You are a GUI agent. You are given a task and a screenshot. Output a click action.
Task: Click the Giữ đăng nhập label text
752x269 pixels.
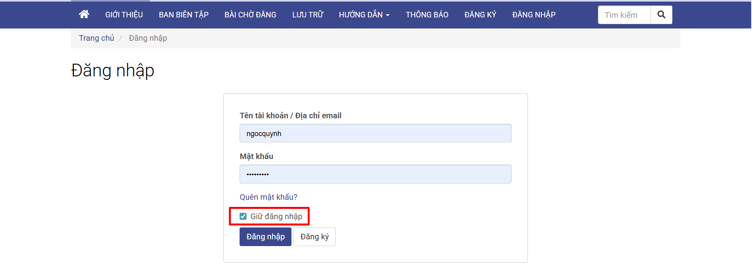point(276,216)
